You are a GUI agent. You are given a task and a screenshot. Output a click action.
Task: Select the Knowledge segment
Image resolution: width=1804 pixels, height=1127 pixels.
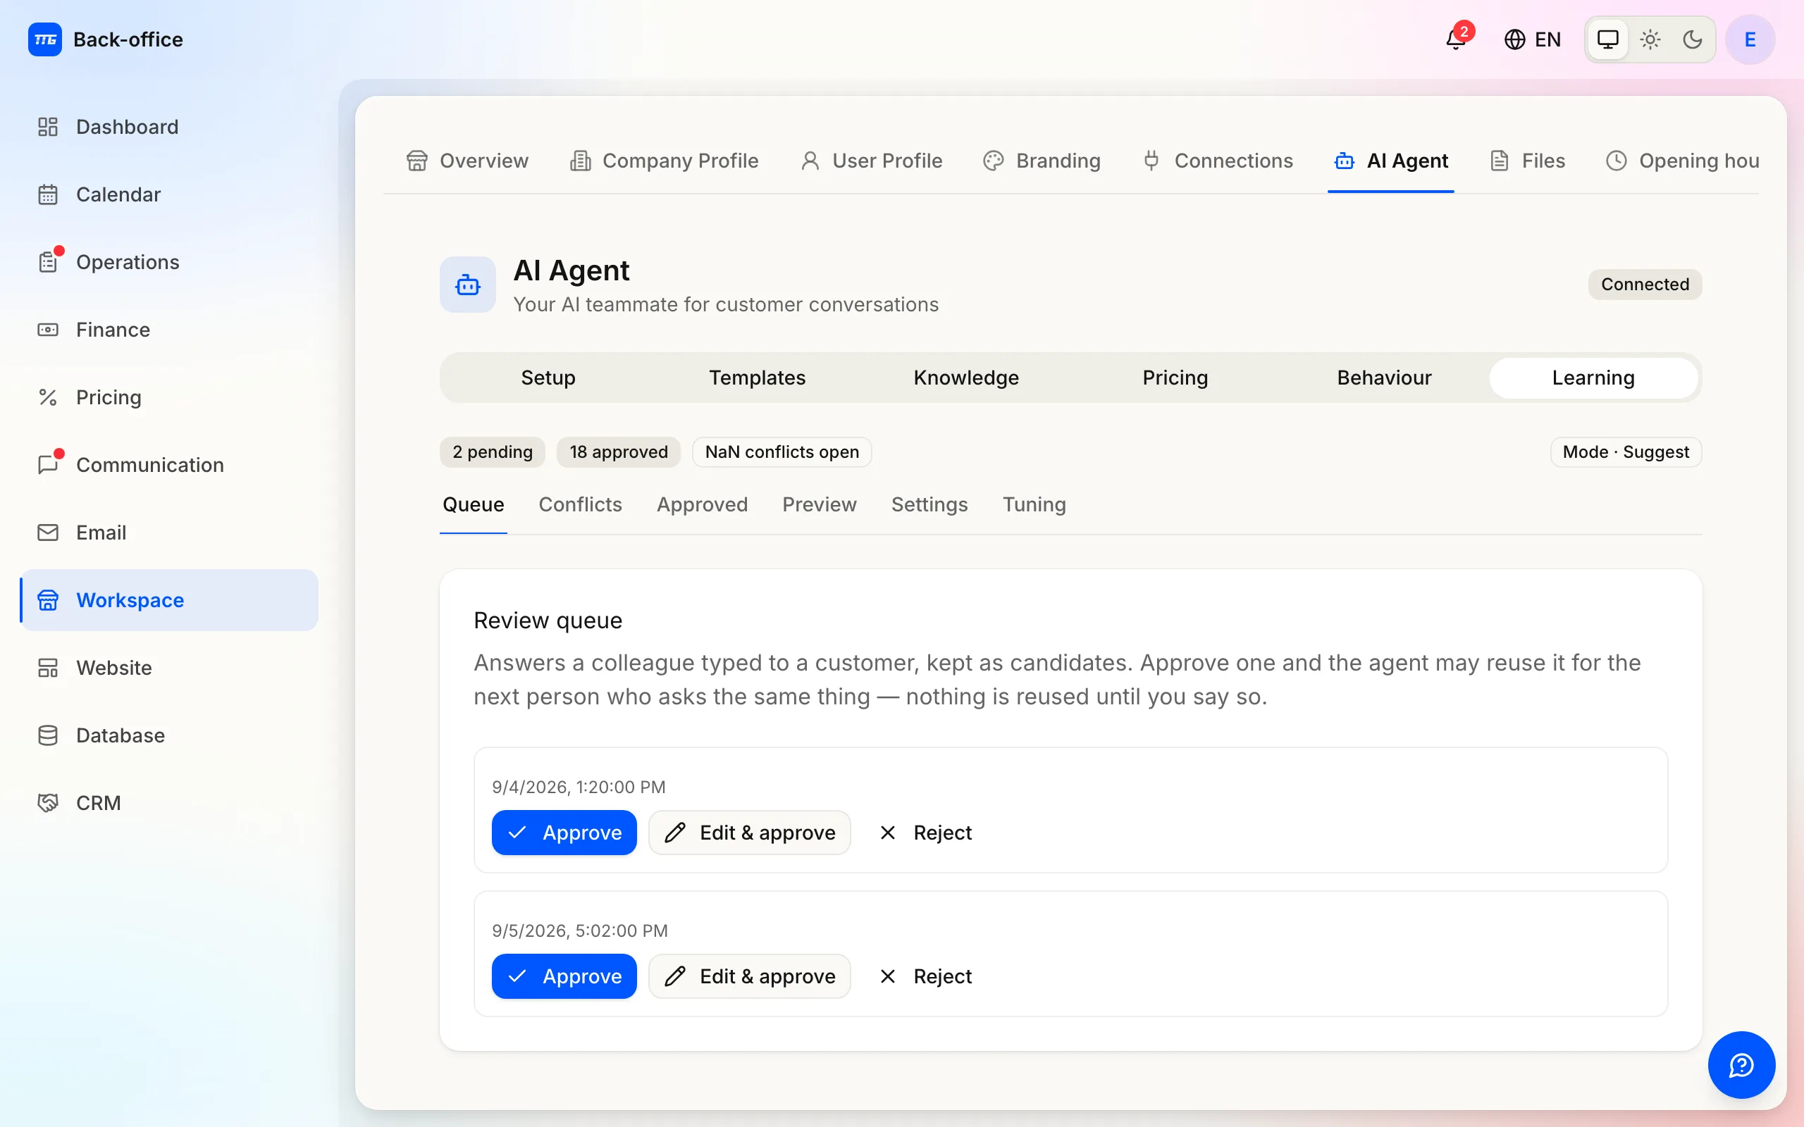tap(966, 378)
